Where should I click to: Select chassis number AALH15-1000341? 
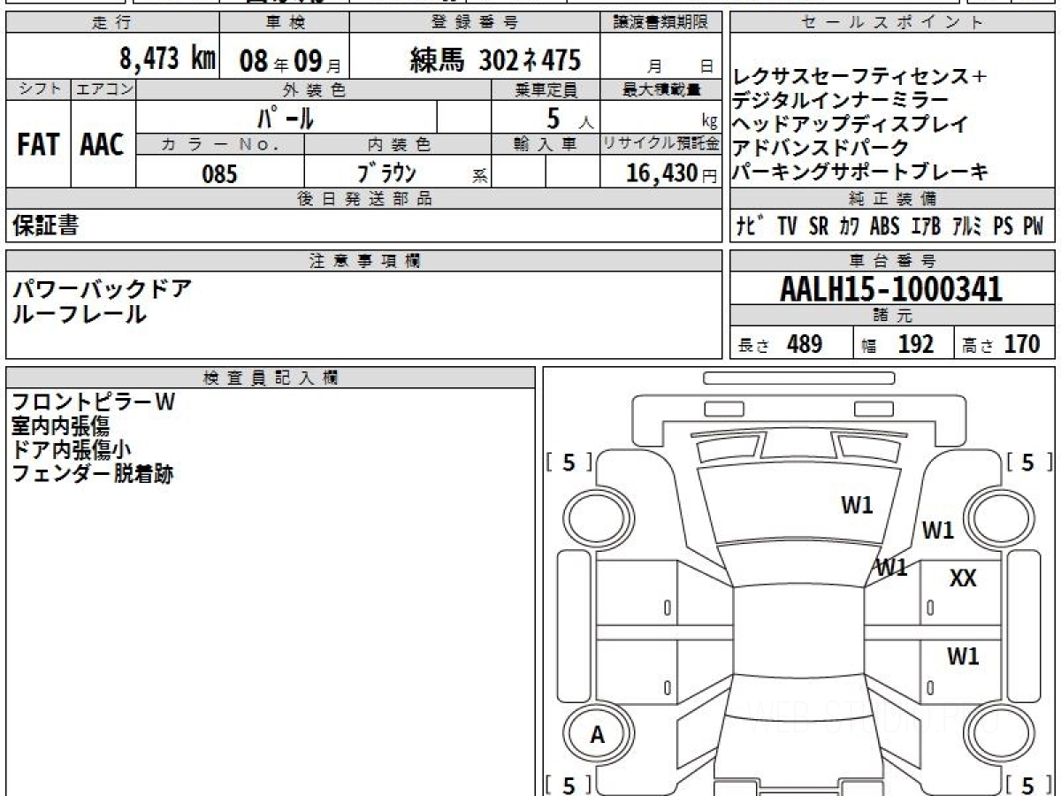pyautogui.click(x=891, y=288)
